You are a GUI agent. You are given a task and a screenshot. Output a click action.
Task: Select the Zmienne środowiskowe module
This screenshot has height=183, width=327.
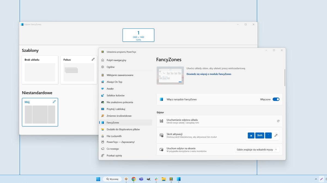[x=119, y=116]
